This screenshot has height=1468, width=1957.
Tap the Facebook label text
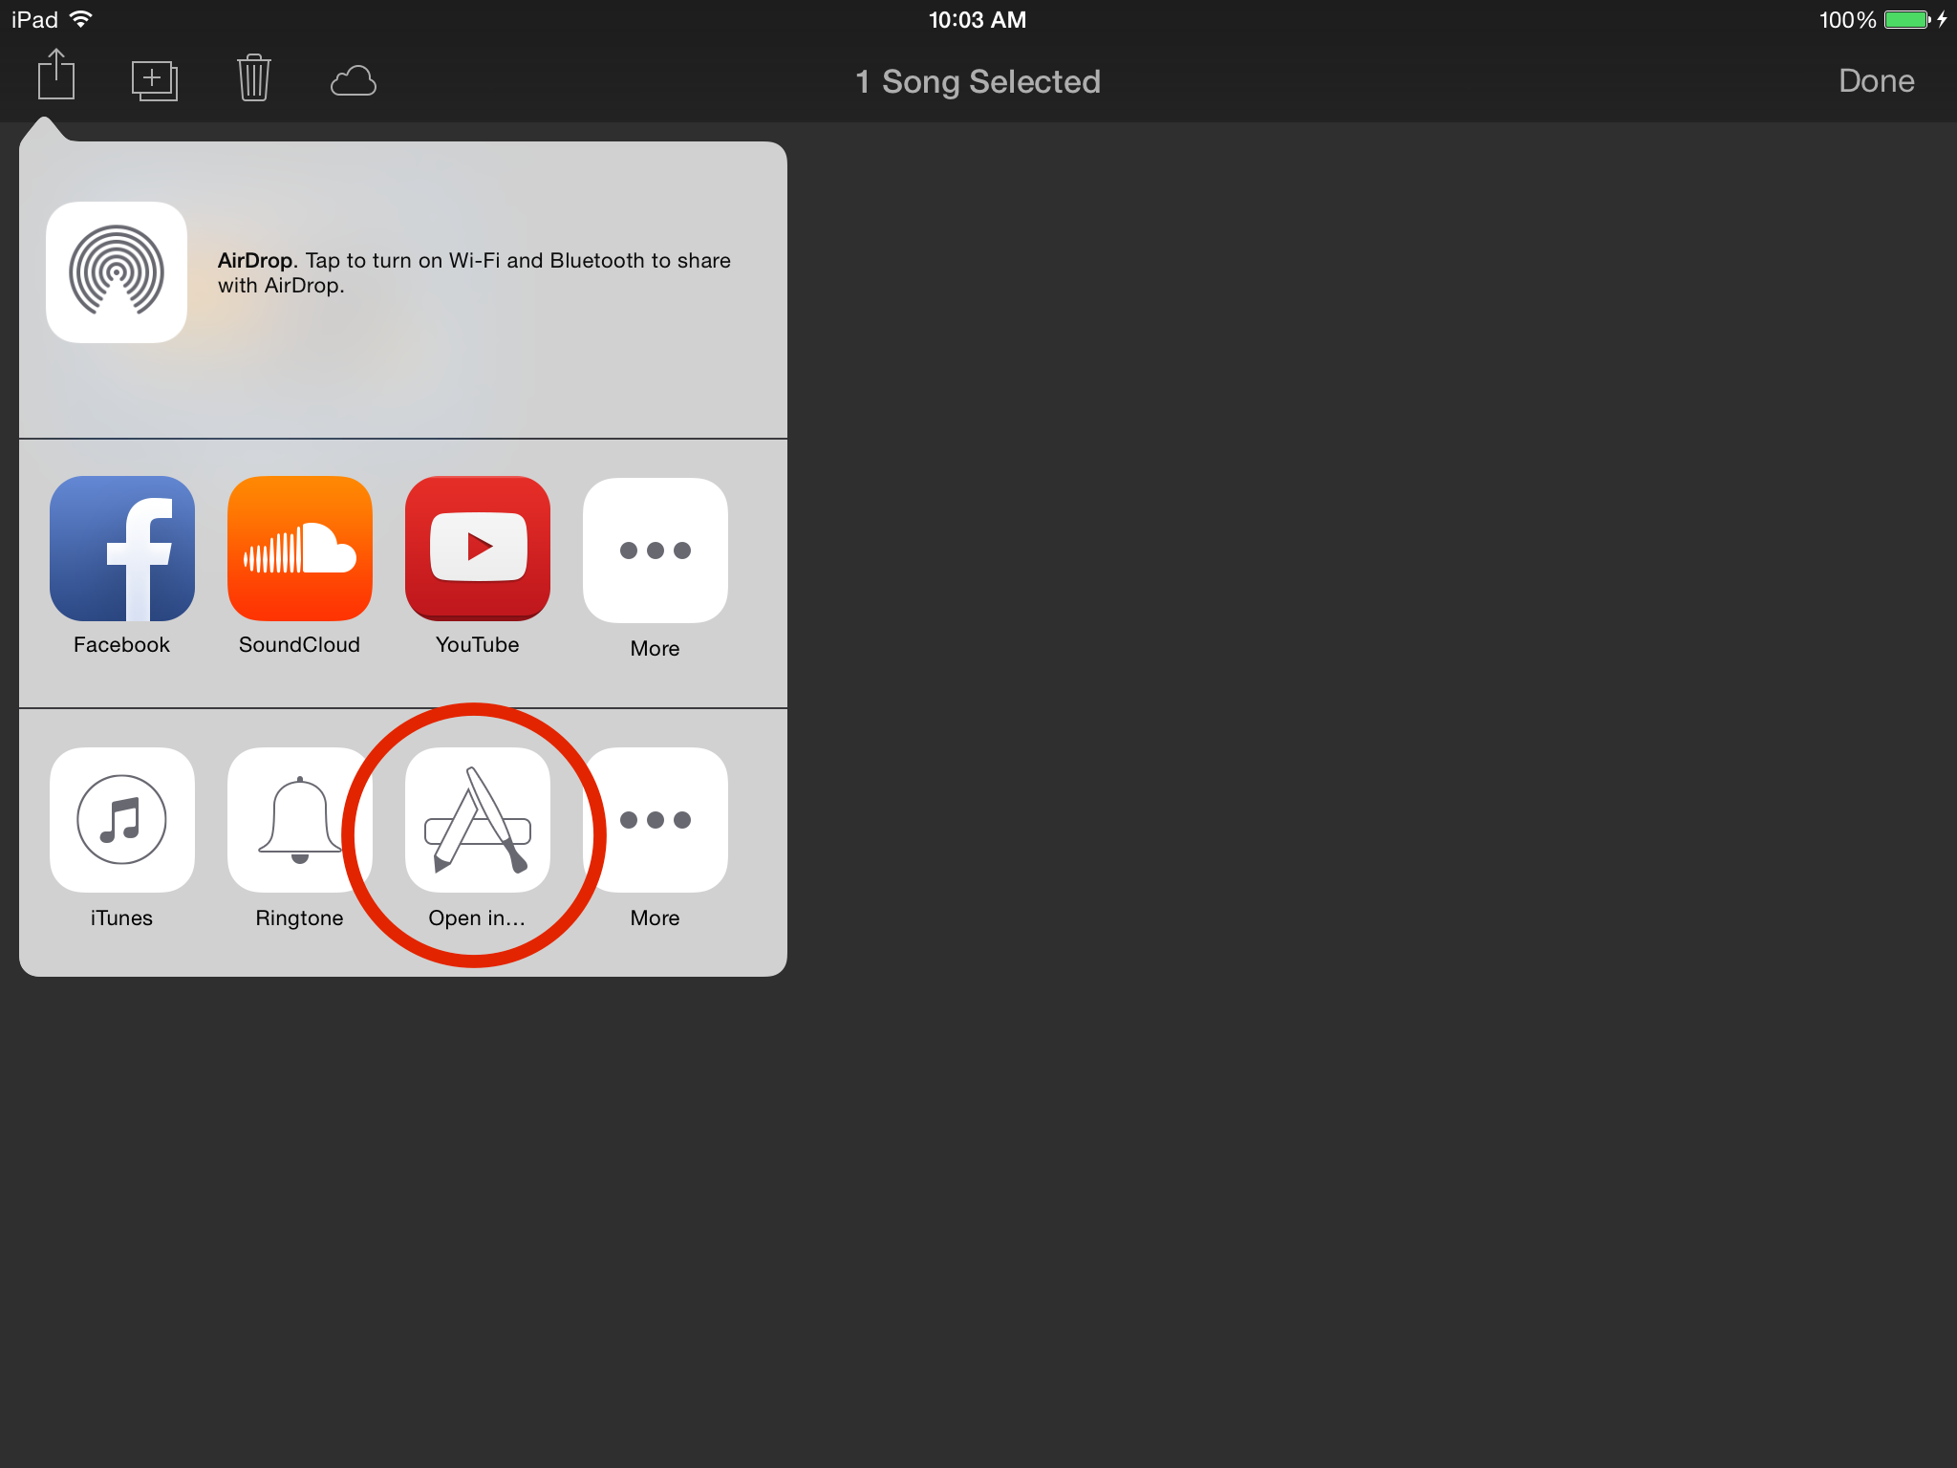(x=121, y=645)
